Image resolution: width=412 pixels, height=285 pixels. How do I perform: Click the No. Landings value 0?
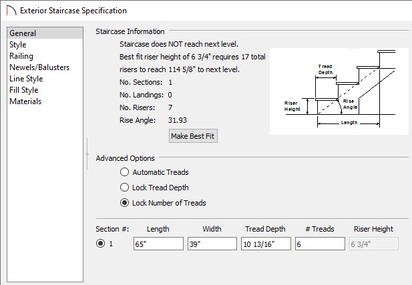coord(170,95)
